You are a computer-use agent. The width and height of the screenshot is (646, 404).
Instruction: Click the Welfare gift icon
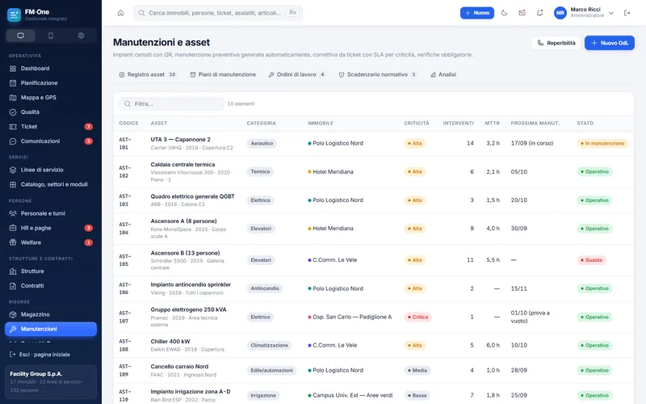[x=13, y=242]
